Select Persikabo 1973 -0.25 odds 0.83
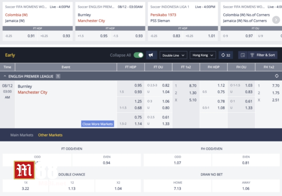This screenshot has width=282, height=196. pyautogui.click(x=165, y=36)
